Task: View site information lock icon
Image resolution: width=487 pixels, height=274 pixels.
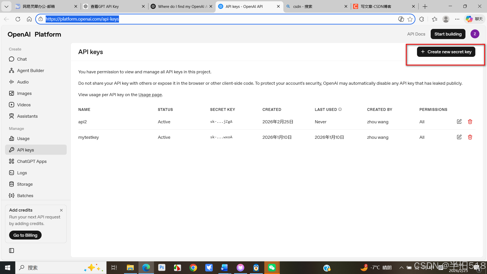Action: click(x=41, y=19)
